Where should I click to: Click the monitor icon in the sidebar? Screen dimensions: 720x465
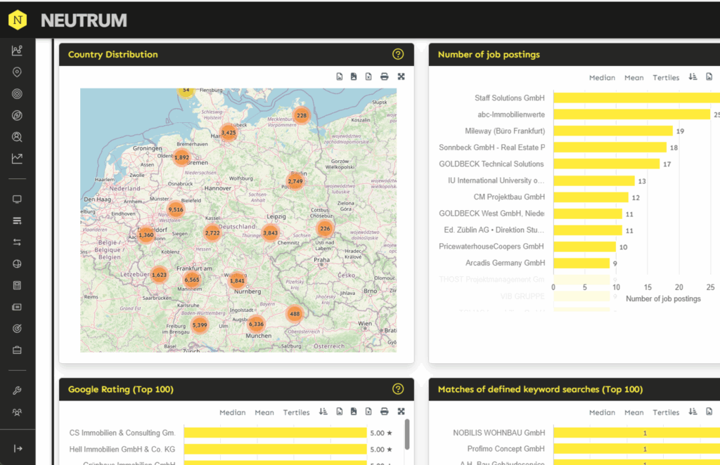tap(18, 199)
